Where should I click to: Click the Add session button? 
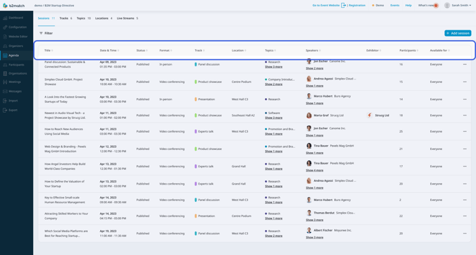point(458,33)
